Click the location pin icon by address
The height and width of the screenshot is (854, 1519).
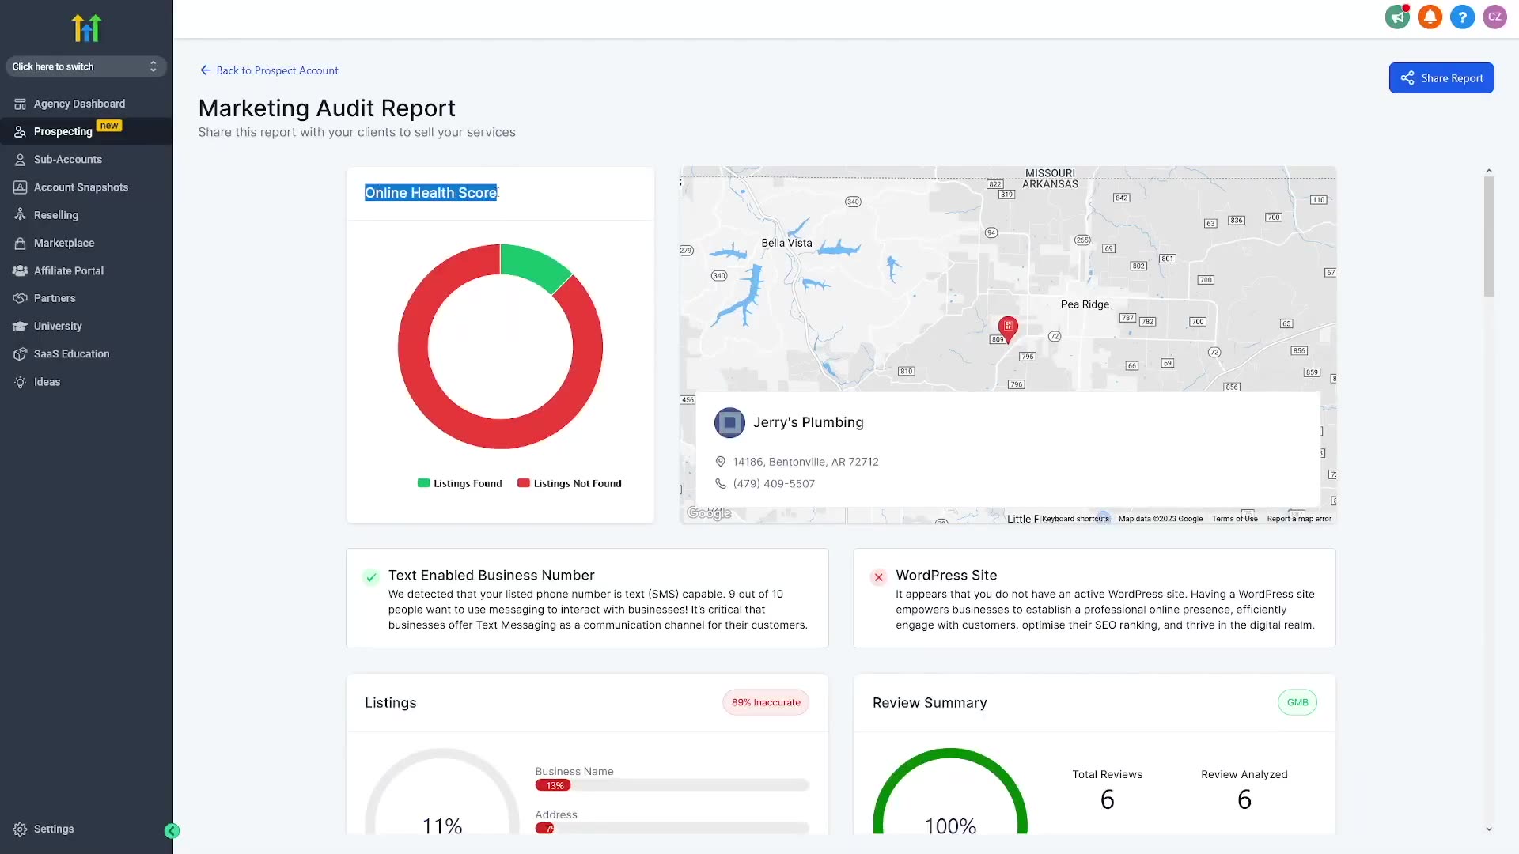tap(720, 462)
